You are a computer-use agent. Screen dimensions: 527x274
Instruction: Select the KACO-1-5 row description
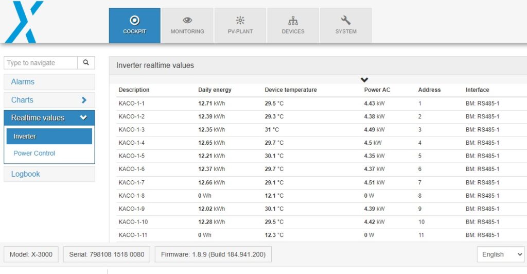tap(131, 156)
